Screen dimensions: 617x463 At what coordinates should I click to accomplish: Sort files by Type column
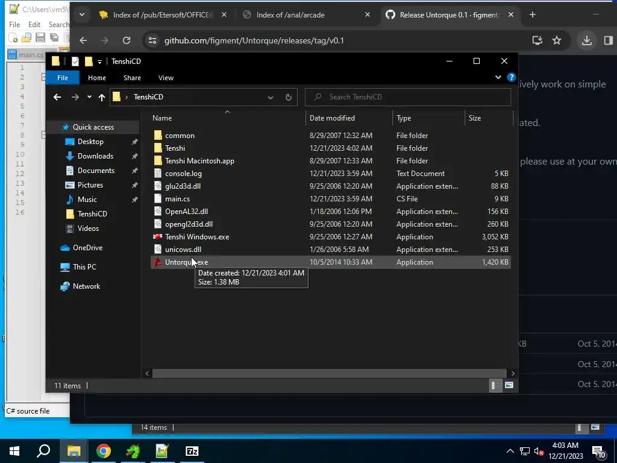click(x=428, y=118)
